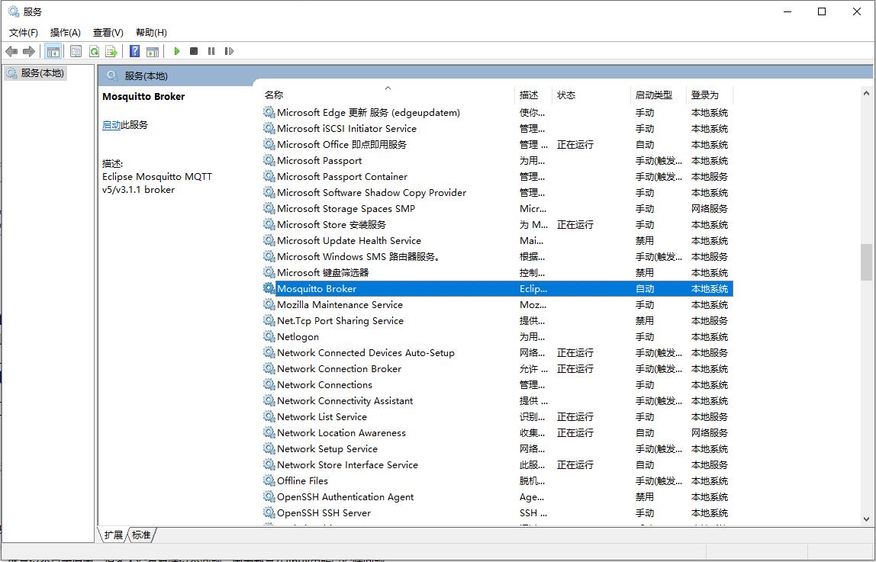Sort by the 名称 column header
This screenshot has height=562, width=876.
(x=389, y=95)
